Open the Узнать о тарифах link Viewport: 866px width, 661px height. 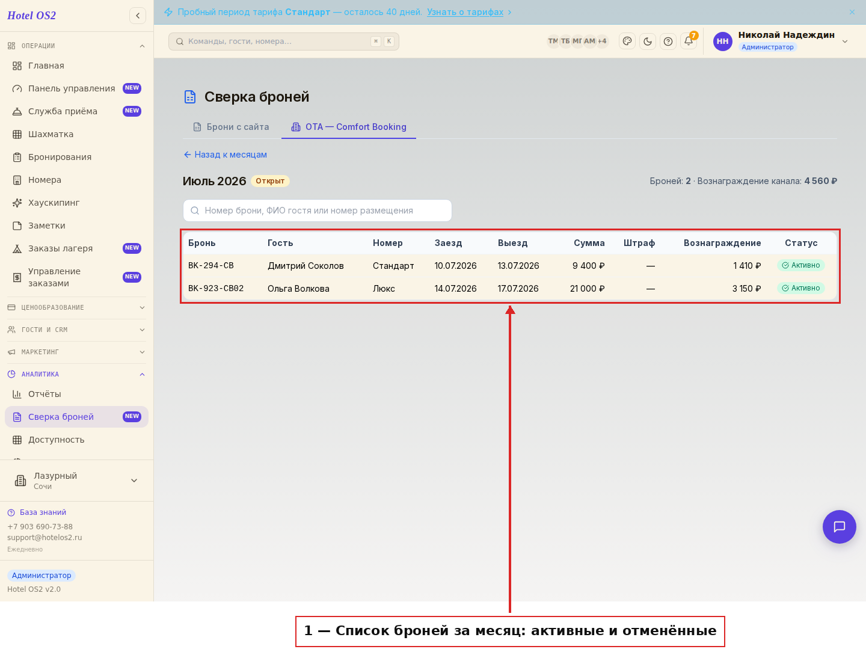point(465,12)
